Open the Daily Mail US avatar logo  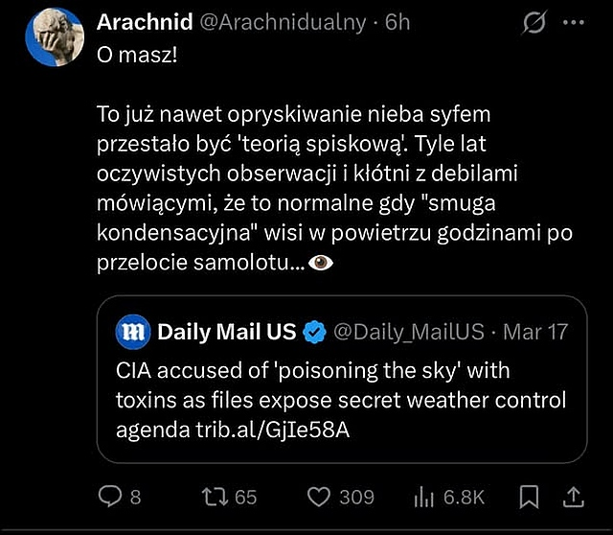click(131, 333)
